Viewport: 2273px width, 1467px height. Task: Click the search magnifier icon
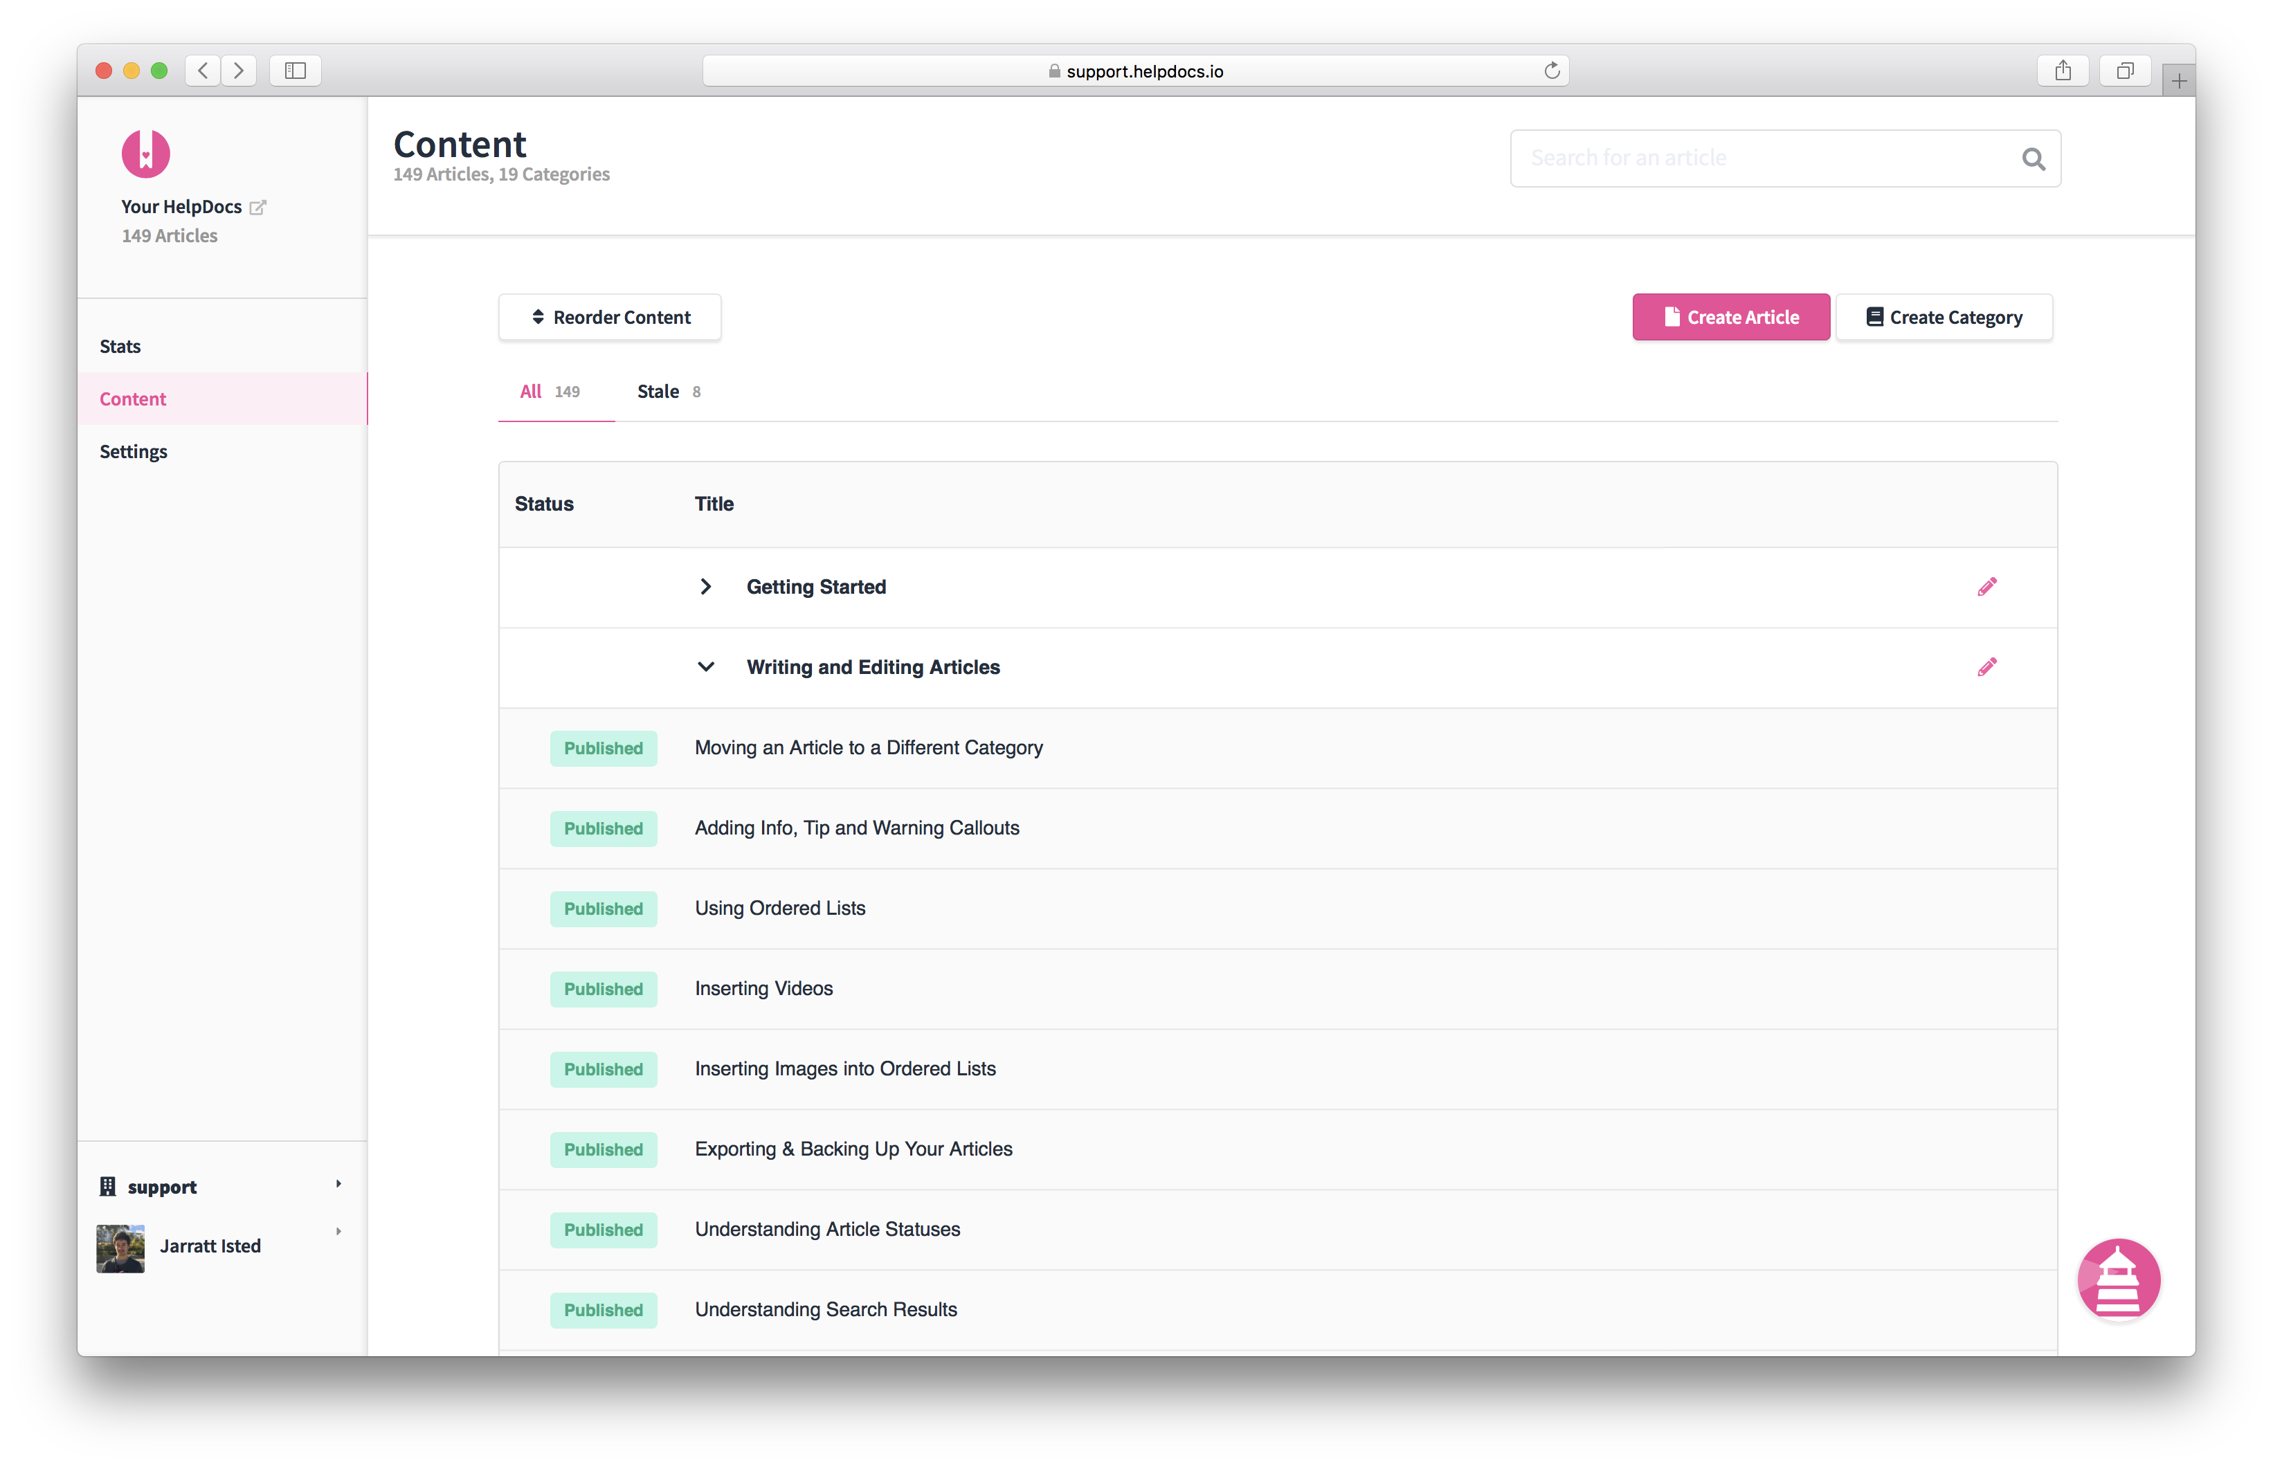(x=2033, y=159)
